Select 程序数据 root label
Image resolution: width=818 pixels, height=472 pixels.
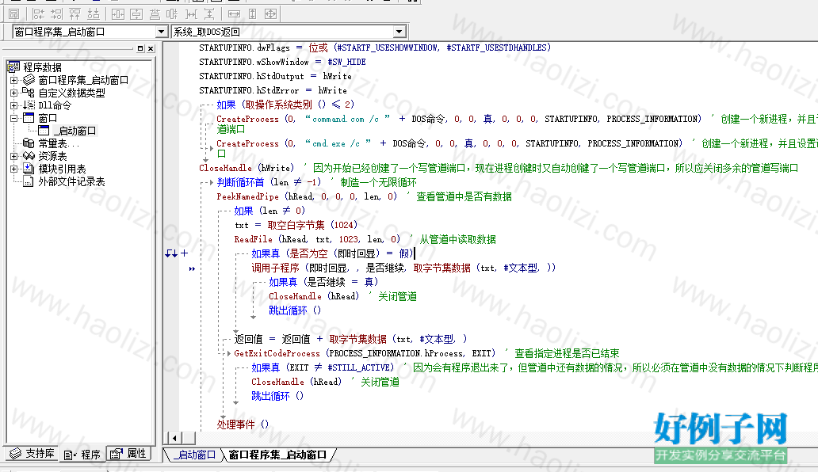(x=42, y=67)
